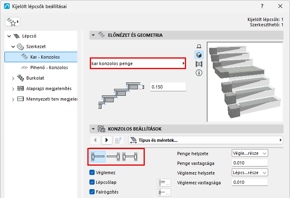Viewport: 290px width, 198px height.
Task: Select the 3D view preview icon
Action: pyautogui.click(x=199, y=55)
